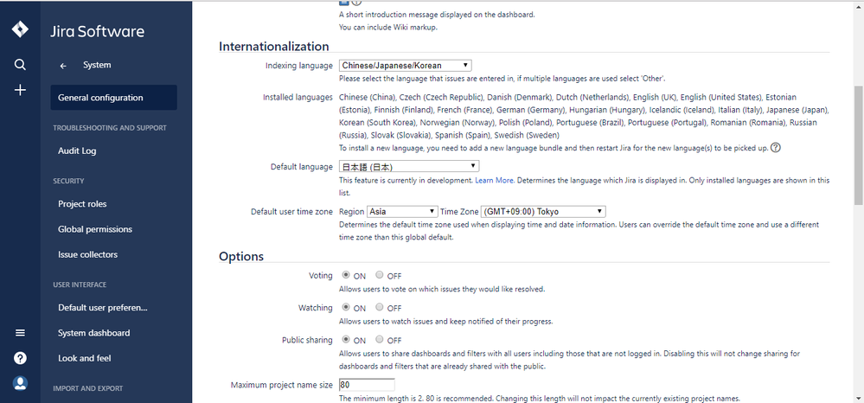Set Public sharing to OFF

(380, 339)
